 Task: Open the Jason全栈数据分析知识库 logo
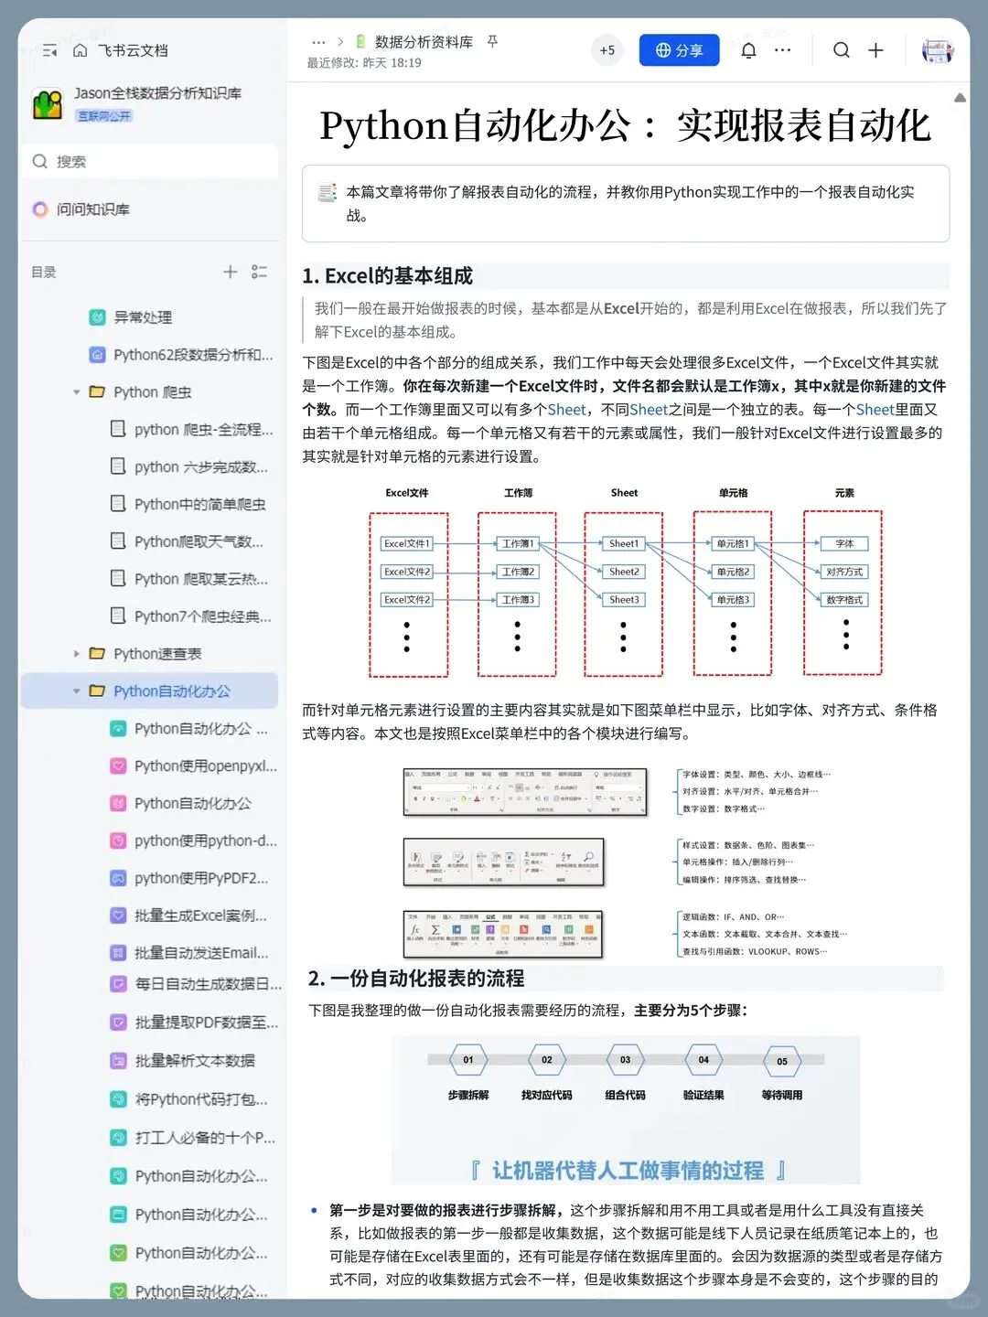48,103
